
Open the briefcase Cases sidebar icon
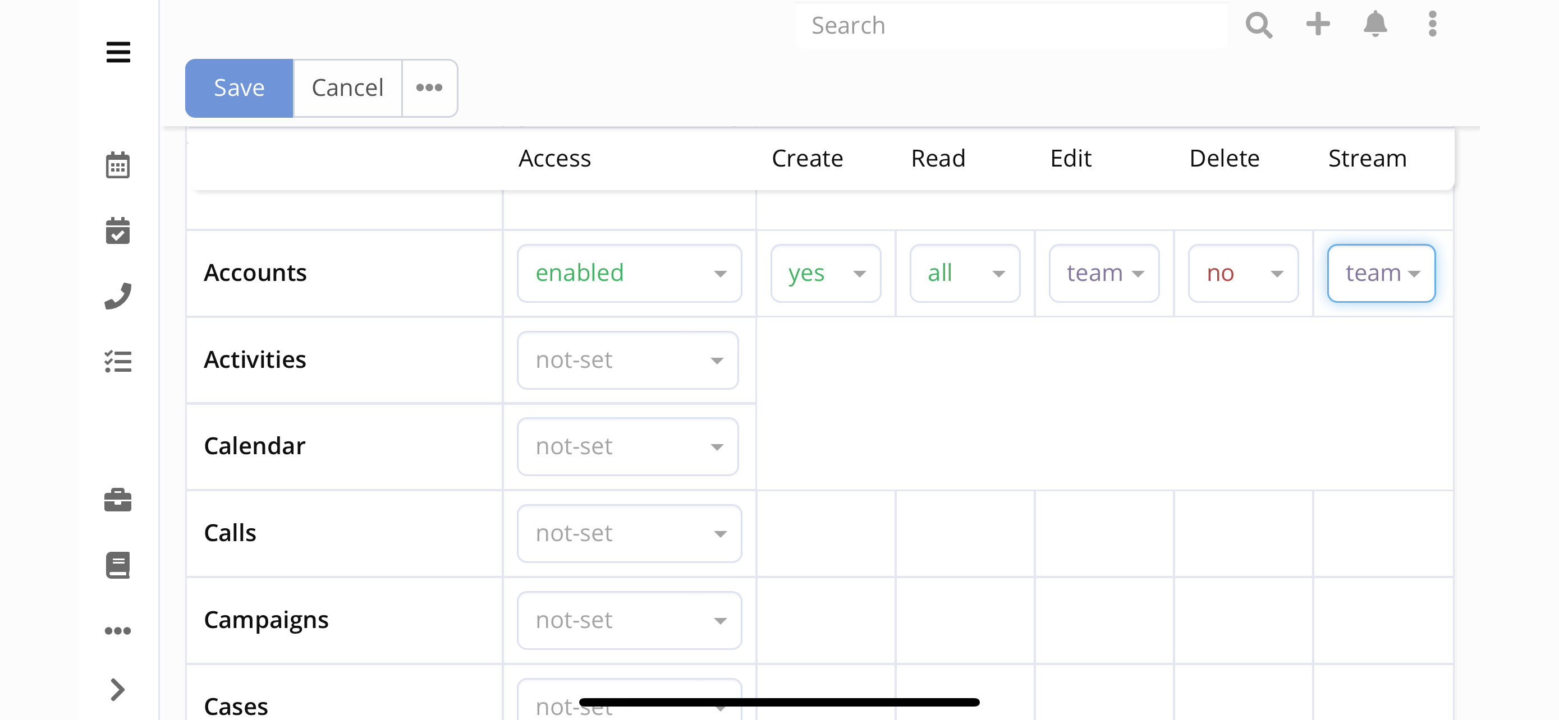pos(117,499)
